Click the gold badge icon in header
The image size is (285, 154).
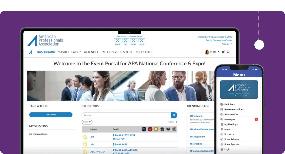tap(156, 129)
